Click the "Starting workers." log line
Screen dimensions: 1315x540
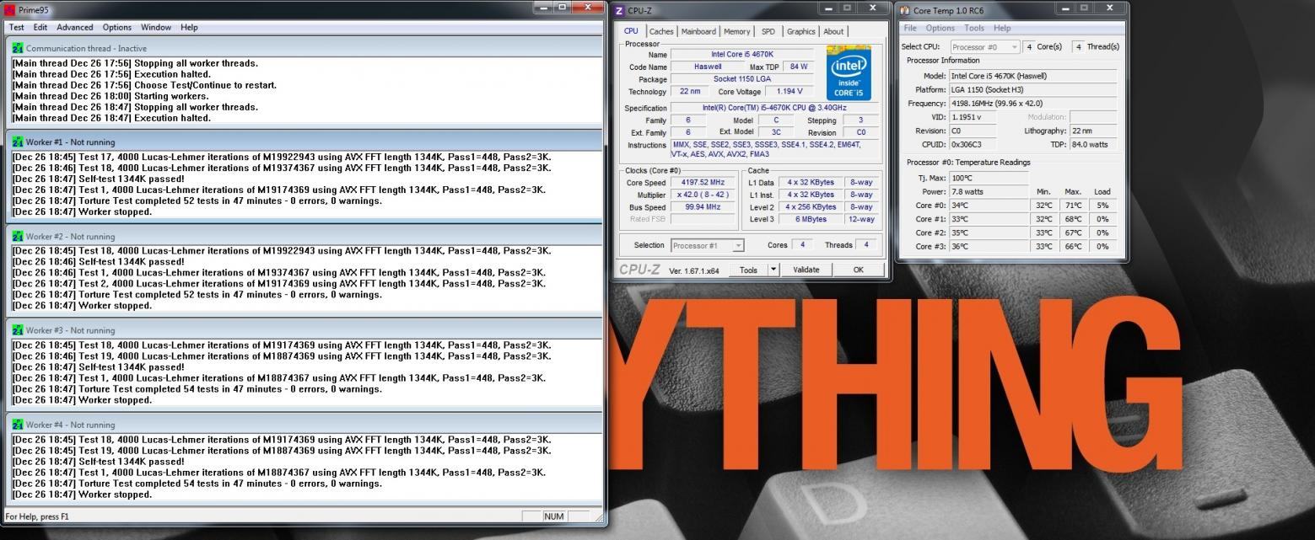tap(110, 96)
